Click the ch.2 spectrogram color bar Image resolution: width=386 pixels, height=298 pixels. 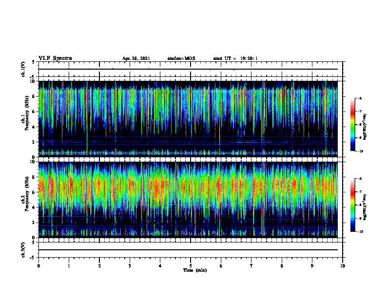point(353,205)
